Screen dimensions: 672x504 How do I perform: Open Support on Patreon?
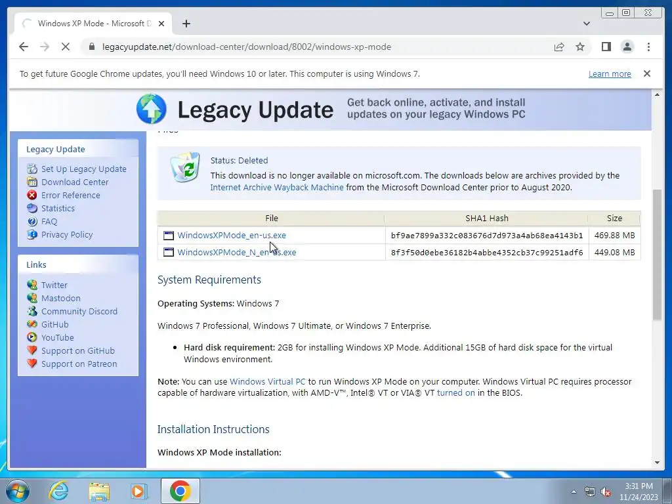79,364
